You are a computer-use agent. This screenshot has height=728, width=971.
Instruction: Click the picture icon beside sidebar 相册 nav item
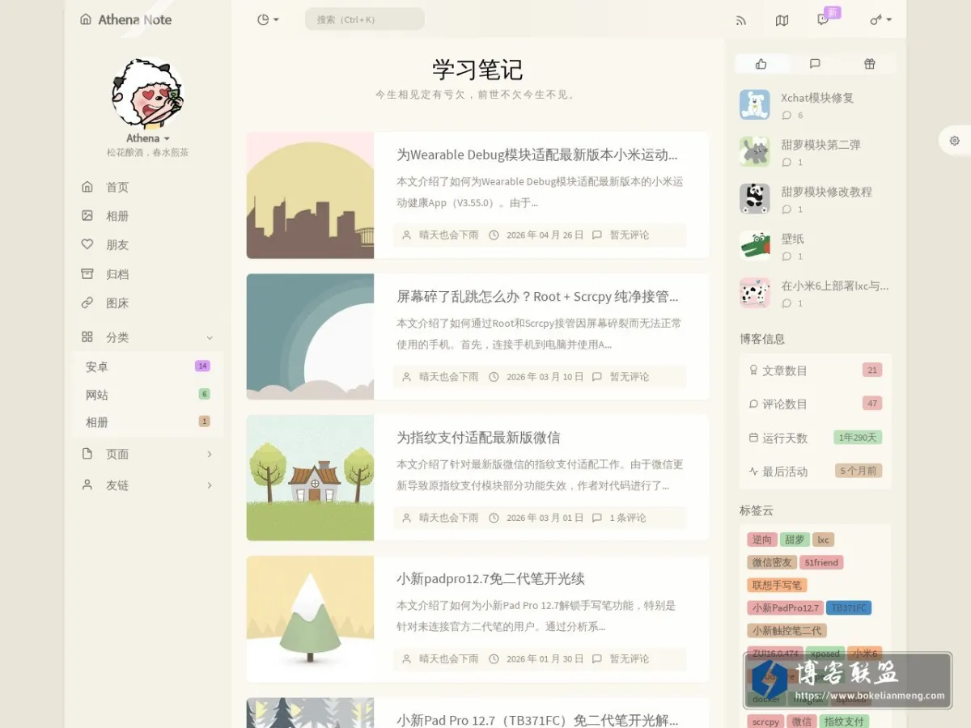(87, 216)
